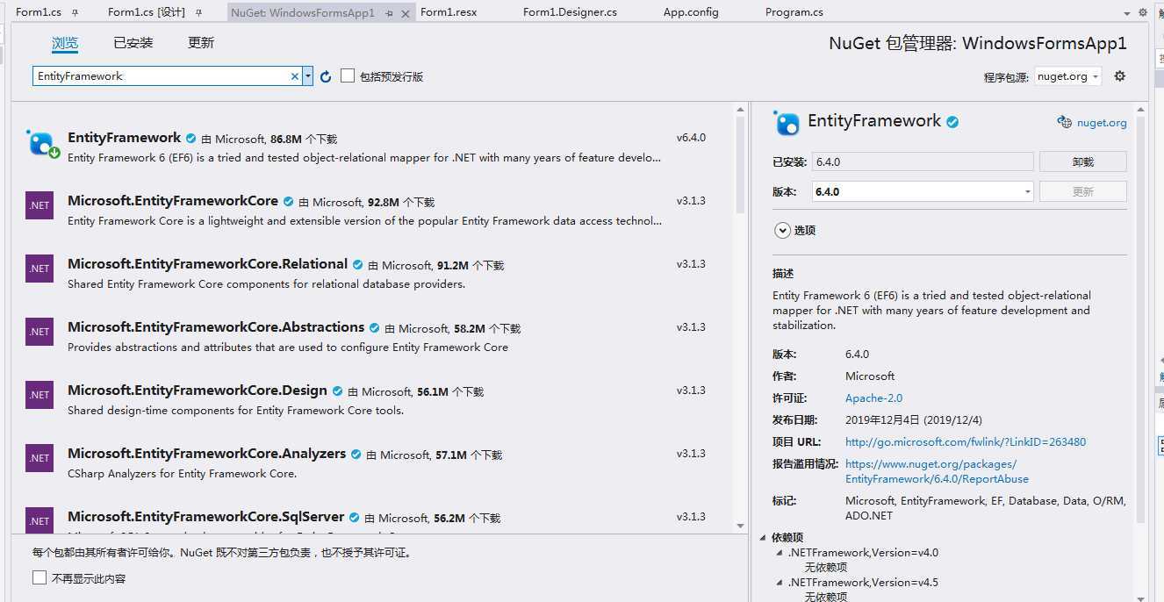Open package source settings gear
The height and width of the screenshot is (602, 1164).
[1119, 76]
